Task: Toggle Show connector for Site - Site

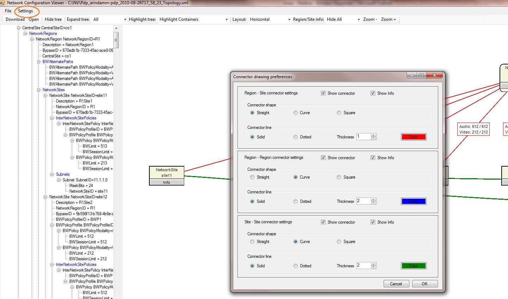Action: pyautogui.click(x=323, y=222)
